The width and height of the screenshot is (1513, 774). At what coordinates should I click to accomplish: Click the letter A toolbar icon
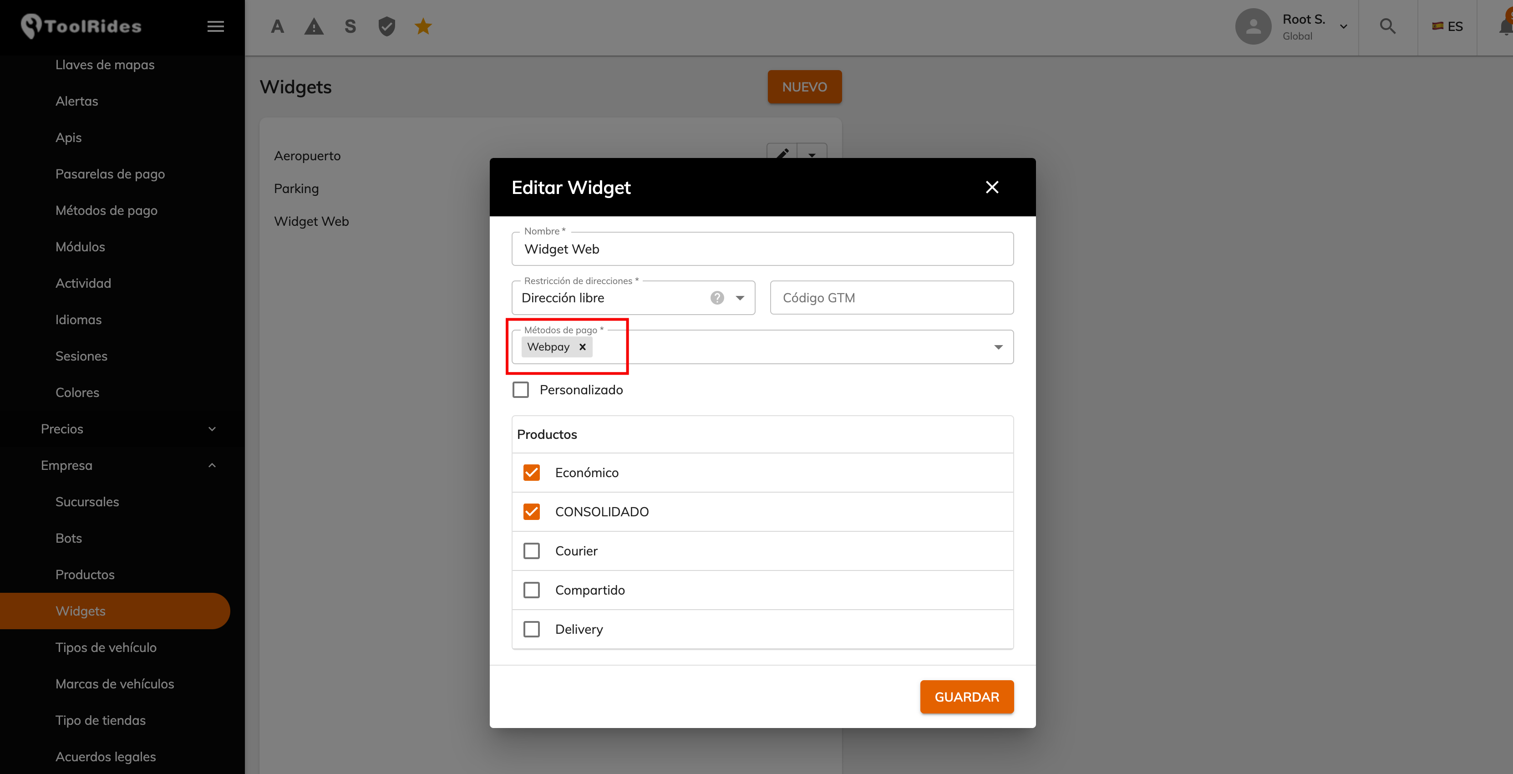click(x=277, y=26)
